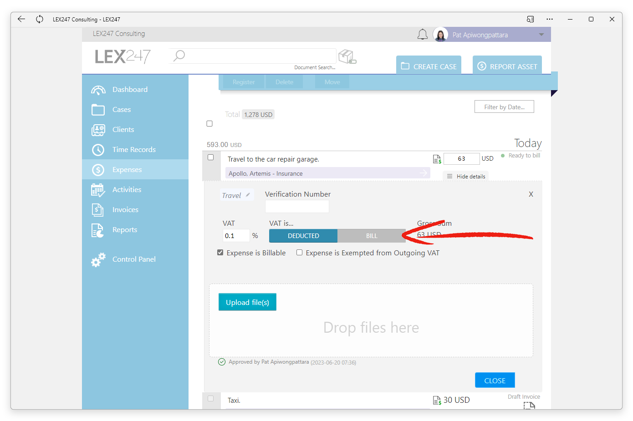Click the invoice icon on the Travel expense row

click(437, 159)
